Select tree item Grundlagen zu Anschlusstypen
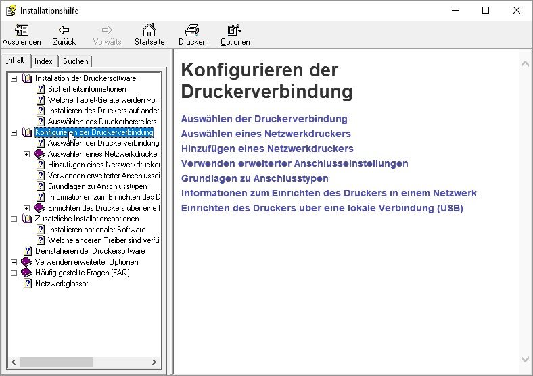Image resolution: width=533 pixels, height=376 pixels. (97, 186)
